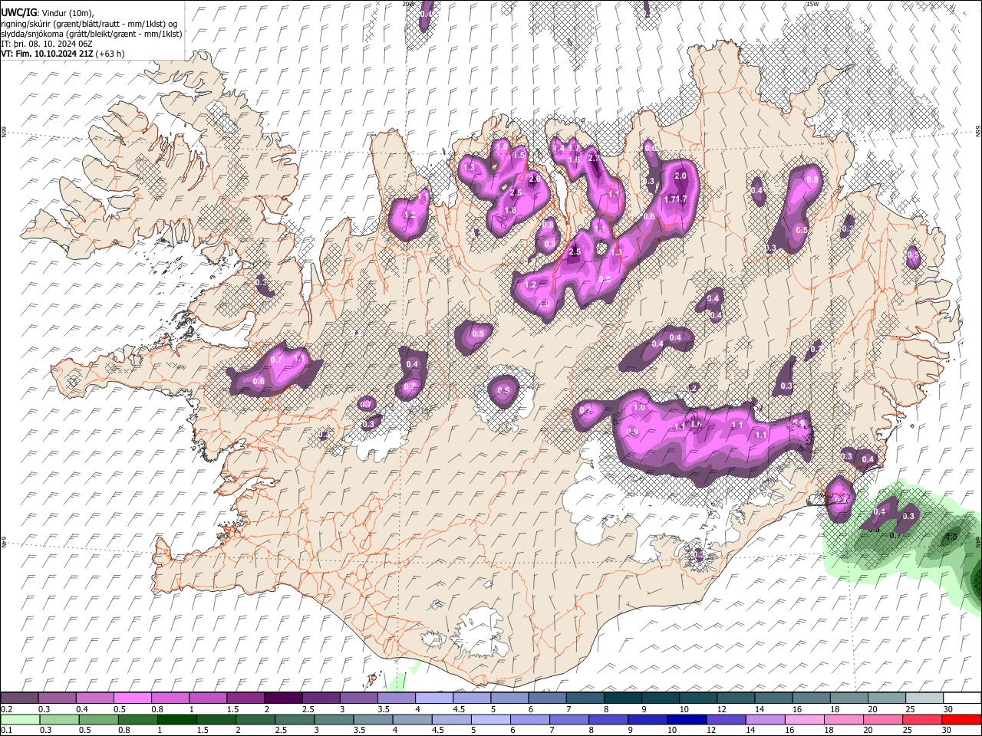The image size is (982, 736).
Task: Select the lavender swatch above snow-scale label 4
Action: [x=433, y=698]
